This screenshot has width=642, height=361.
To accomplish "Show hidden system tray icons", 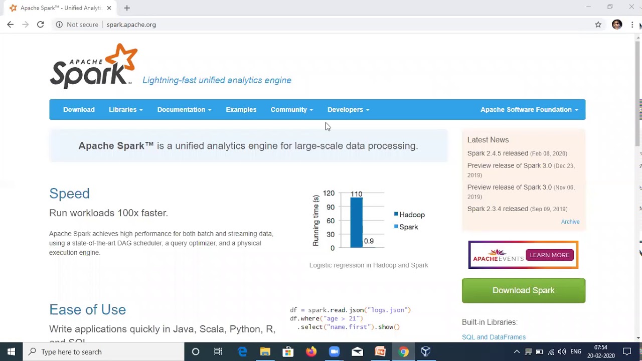I will [x=517, y=351].
